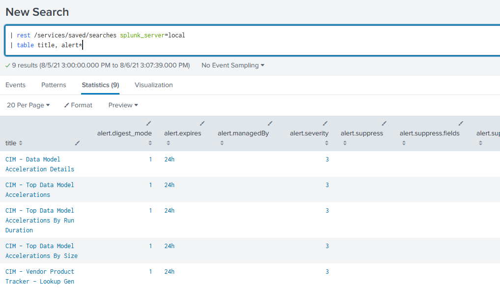
Task: Click the edit icon for alert.suppress.fields
Action: click(x=460, y=123)
